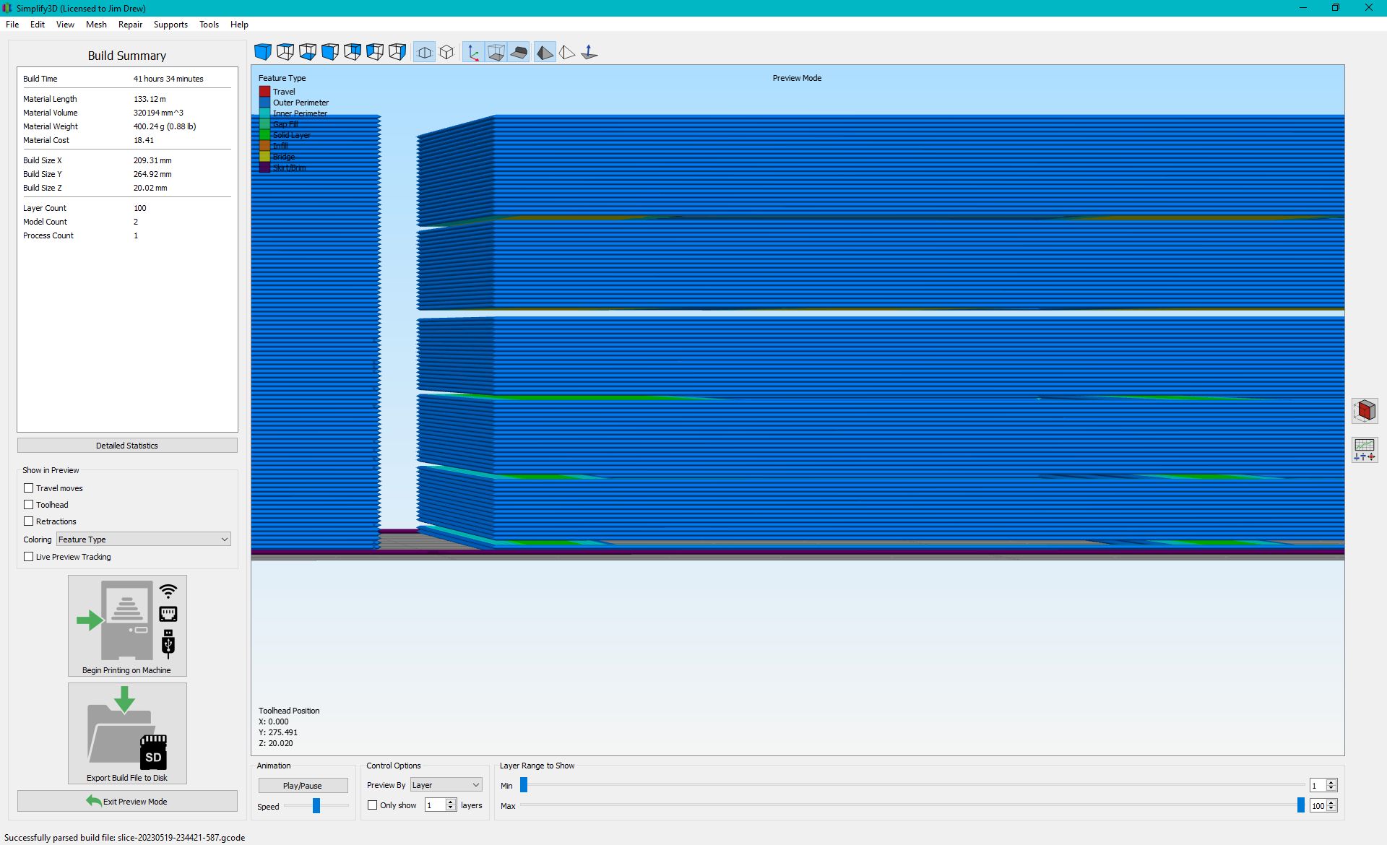Open the View menu
Viewport: 1387px width, 845px height.
tap(65, 25)
